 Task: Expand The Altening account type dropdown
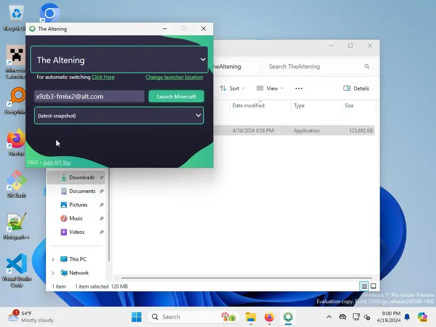pyautogui.click(x=119, y=60)
